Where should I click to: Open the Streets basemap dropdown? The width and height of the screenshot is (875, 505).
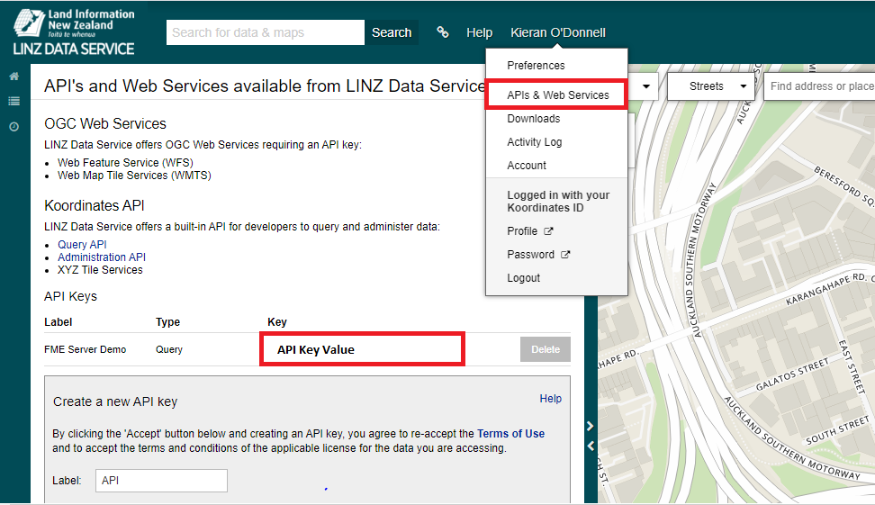point(711,86)
